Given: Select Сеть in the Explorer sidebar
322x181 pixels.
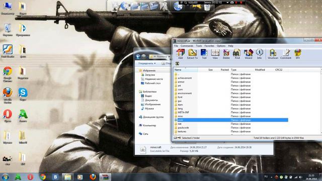Looking at the screenshot, I should [x=145, y=134].
